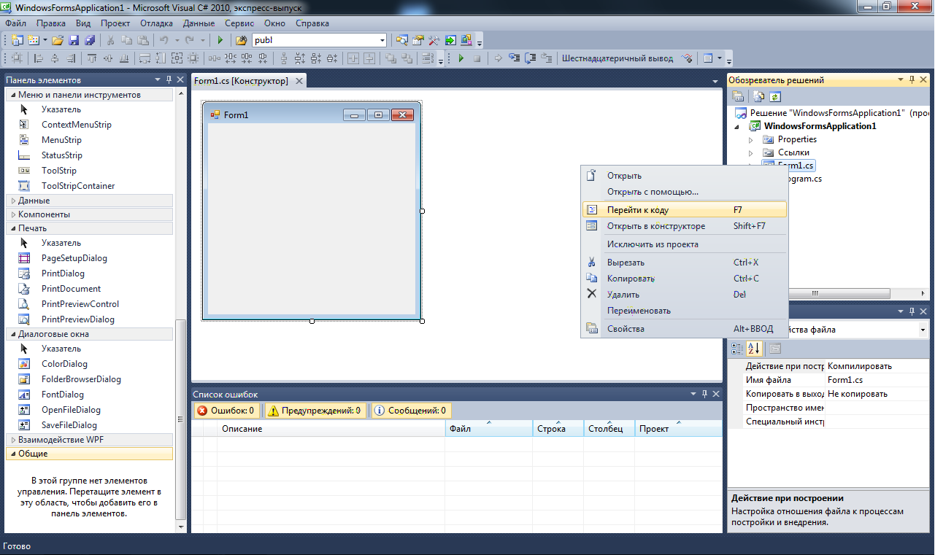Click the Start Page icon after Toolbox icon

(450, 40)
